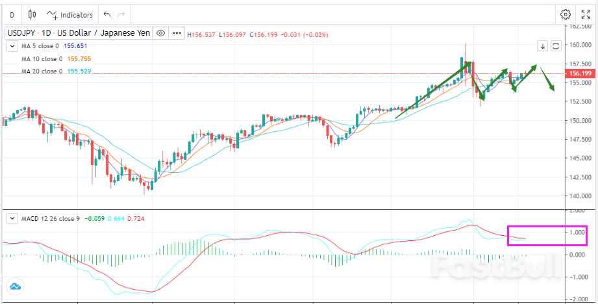This screenshot has height=304, width=598.
Task: Enter fullscreen chart mode
Action: 586,15
